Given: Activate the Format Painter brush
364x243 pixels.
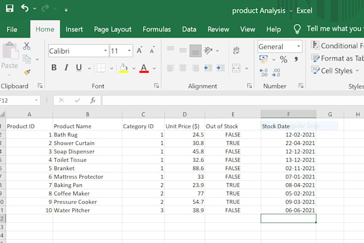Looking at the screenshot, I should 27,72.
